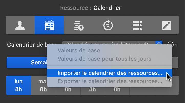Select Valeurs de base menu entry
The height and width of the screenshot is (103, 185).
click(79, 51)
